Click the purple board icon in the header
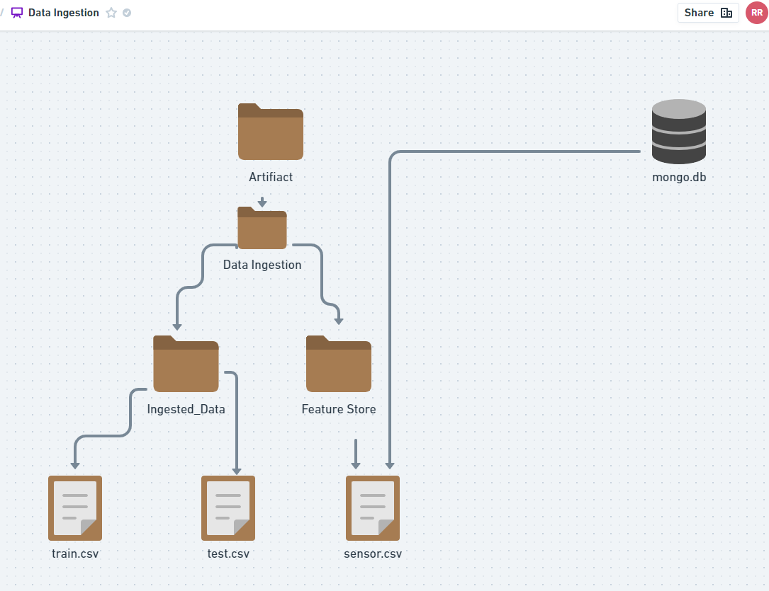Screen dimensions: 769x591 tap(16, 12)
